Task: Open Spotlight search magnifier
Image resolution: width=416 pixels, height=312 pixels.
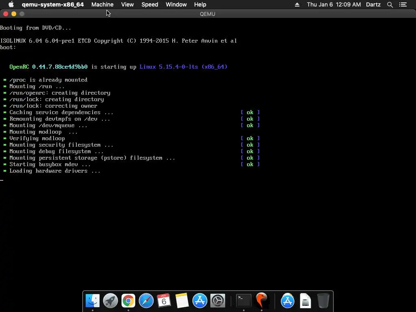Action: [390, 4]
